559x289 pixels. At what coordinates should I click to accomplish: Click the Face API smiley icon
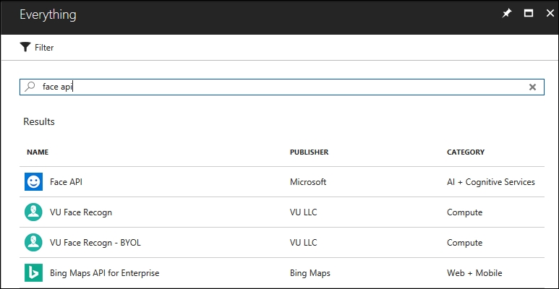pos(33,182)
